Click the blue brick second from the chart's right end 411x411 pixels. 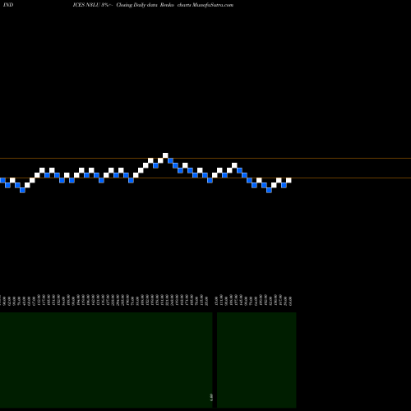pos(284,185)
